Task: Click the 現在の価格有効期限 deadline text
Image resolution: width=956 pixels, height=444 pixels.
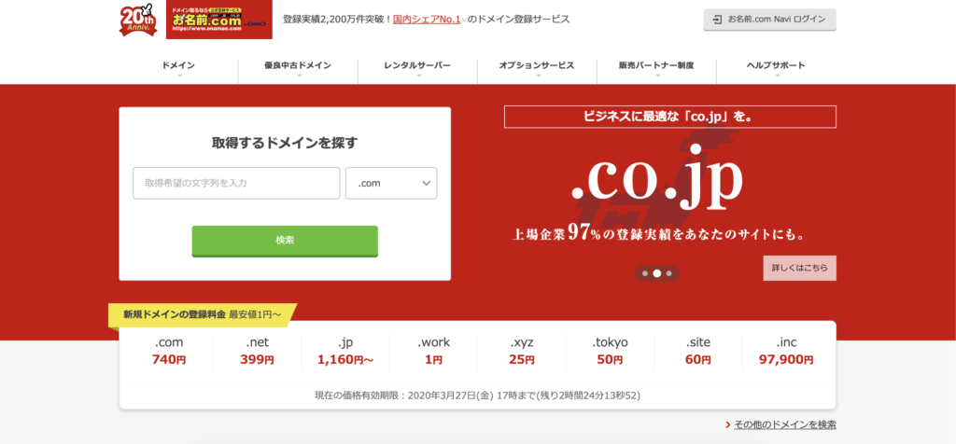Action: coord(477,395)
